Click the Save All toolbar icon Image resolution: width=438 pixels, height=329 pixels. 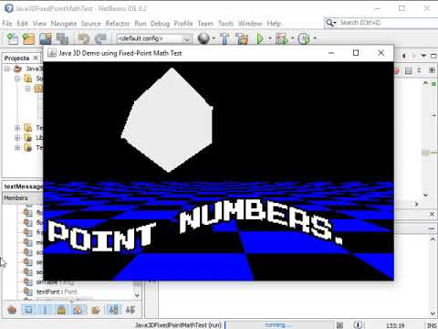(x=62, y=38)
